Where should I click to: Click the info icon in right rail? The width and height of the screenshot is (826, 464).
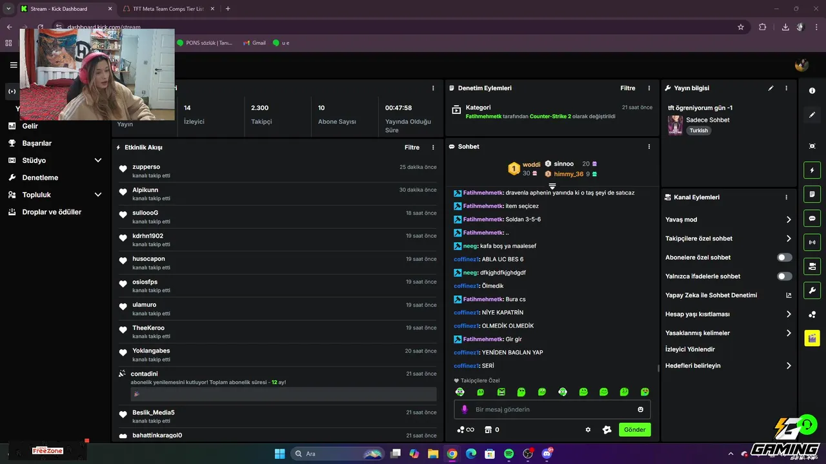[x=812, y=91]
